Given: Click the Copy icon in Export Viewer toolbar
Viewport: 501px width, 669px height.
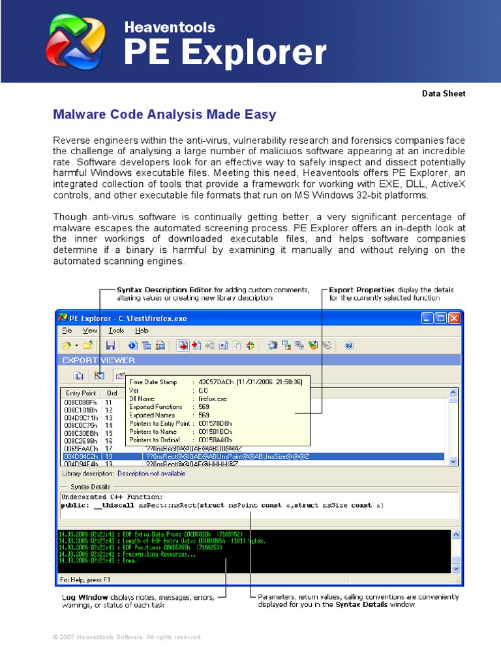Looking at the screenshot, I should (78, 376).
